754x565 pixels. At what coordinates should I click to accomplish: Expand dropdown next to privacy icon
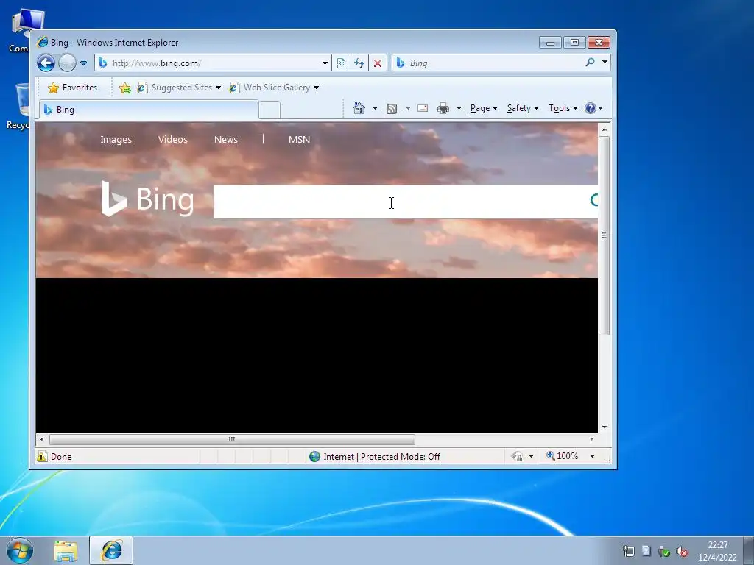[x=531, y=456]
